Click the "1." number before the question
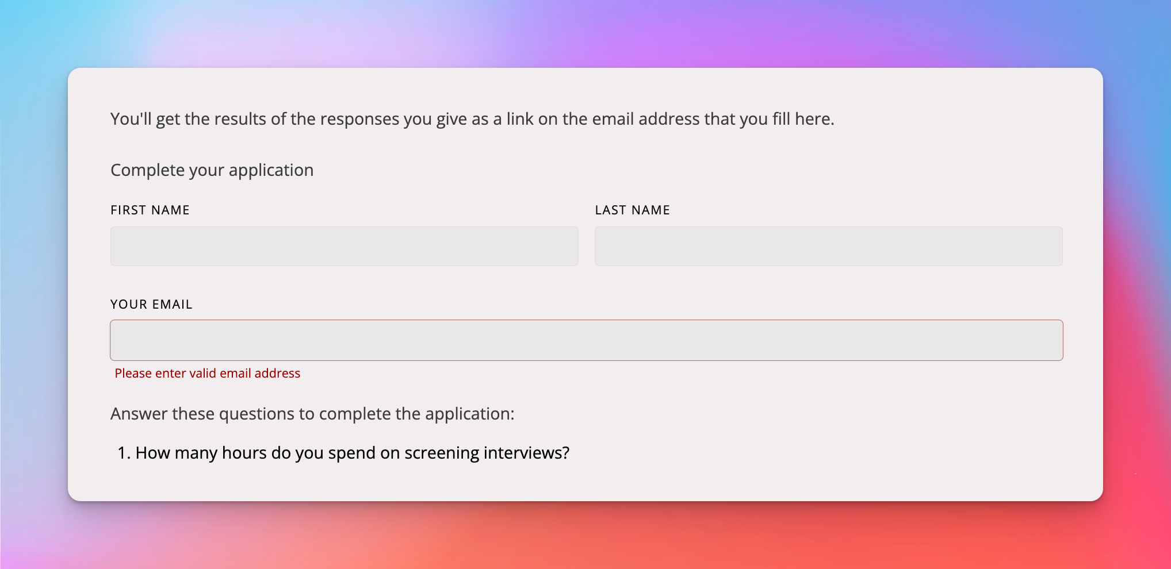Screen dimensions: 1171x569 pos(124,453)
